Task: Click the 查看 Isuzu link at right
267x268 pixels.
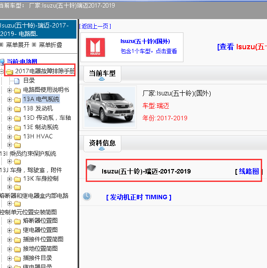Action: pyautogui.click(x=242, y=47)
